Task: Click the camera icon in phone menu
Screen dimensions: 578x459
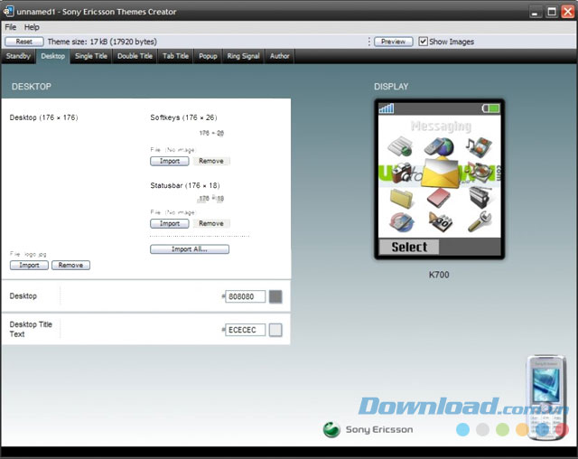Action: click(402, 173)
